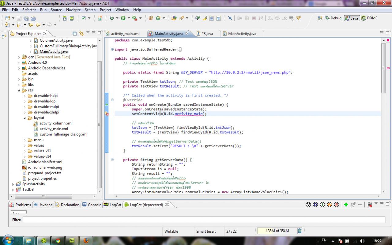Toggle Show Whitespace Characters pilcrow icon
This screenshot has height=245, width=392.
(218, 18)
